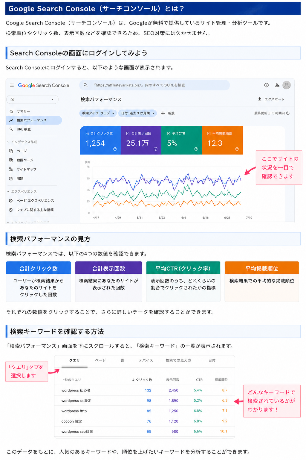Click help icon on 平均掲載順位 card
The width and height of the screenshot is (306, 460).
click(x=237, y=149)
